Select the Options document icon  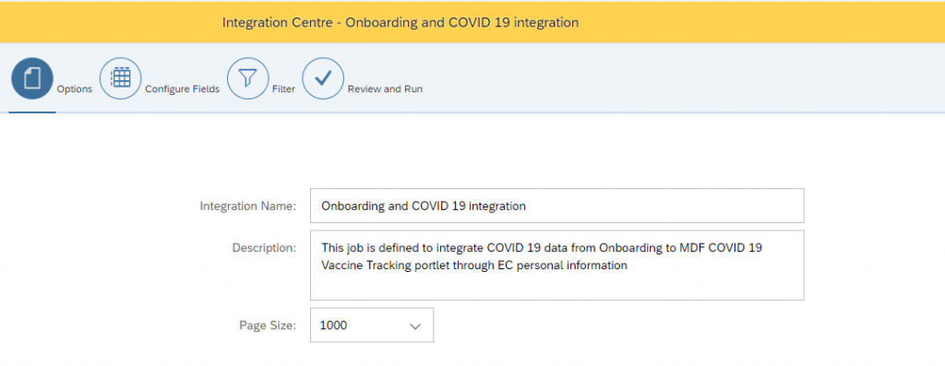(x=32, y=78)
